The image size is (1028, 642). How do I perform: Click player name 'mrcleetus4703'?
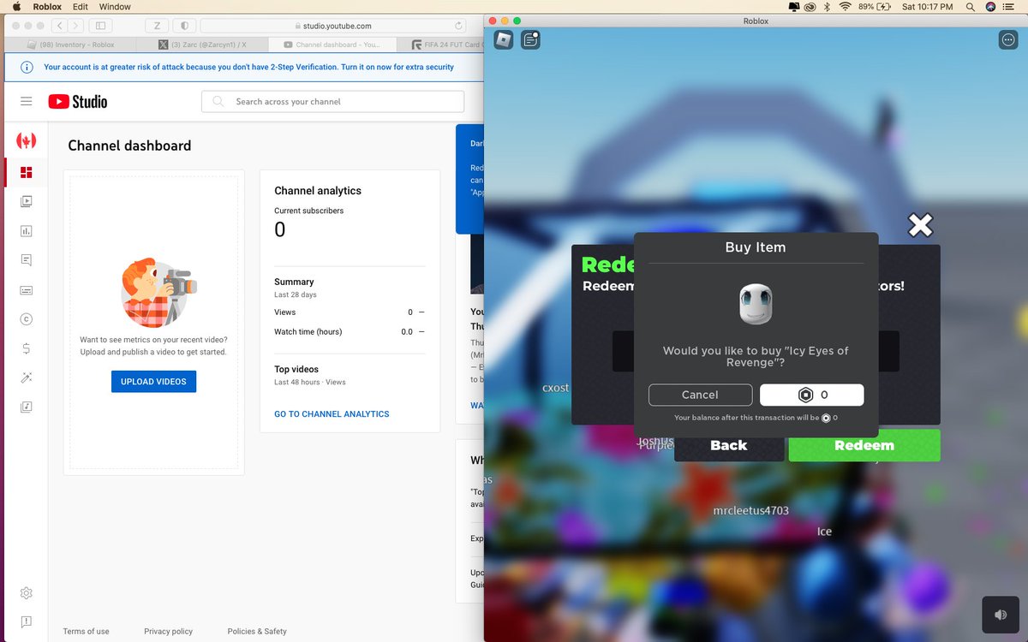[x=751, y=510]
